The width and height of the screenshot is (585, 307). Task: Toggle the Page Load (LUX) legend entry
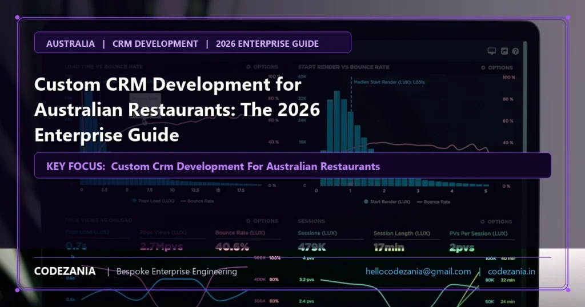coord(153,201)
